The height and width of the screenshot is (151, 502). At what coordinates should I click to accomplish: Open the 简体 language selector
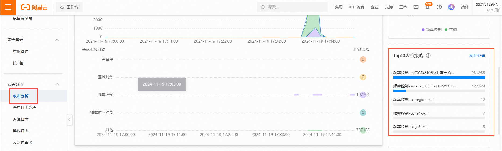465,7
